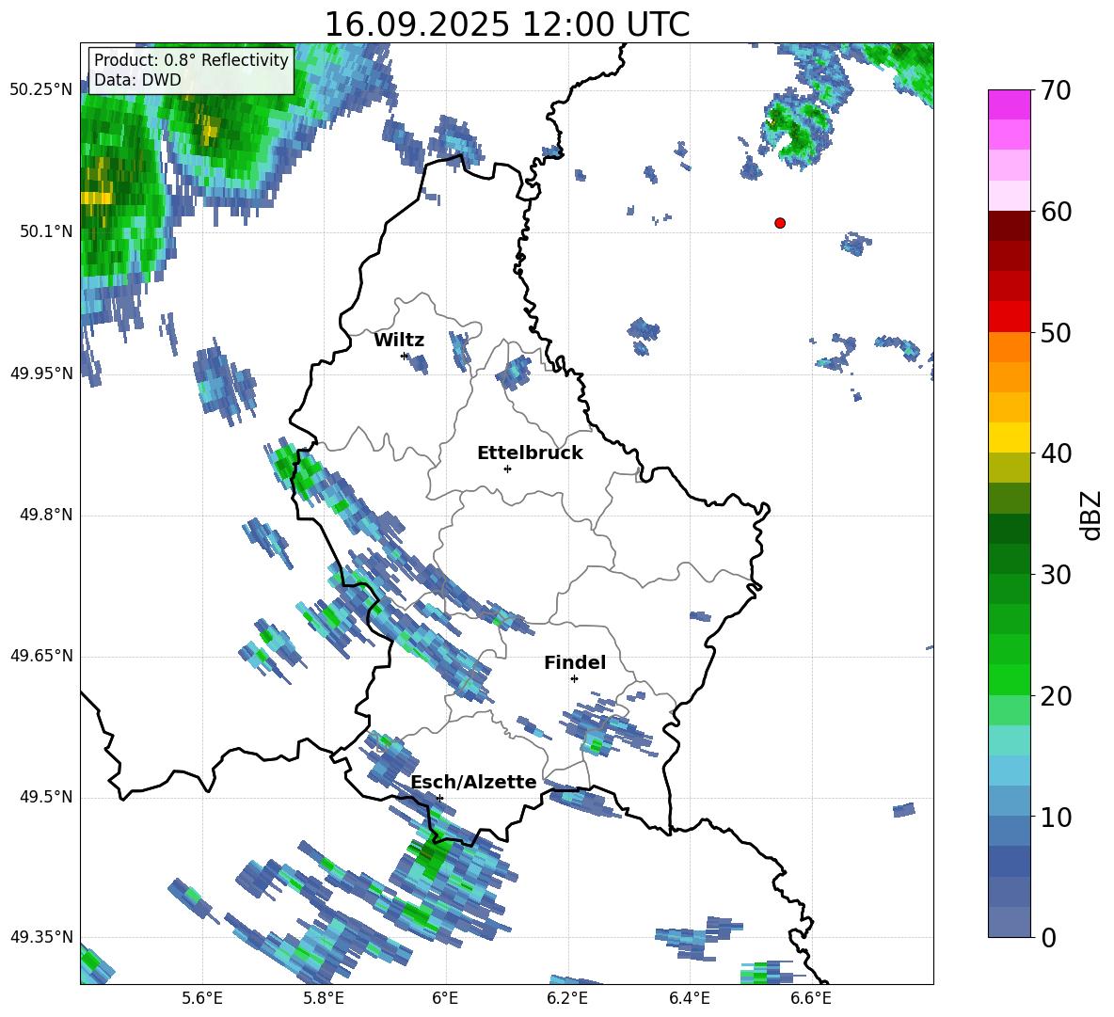Viewport: 1114px width, 1017px height.
Task: Click the dBZ colorbar axis label
Action: pos(1092,515)
